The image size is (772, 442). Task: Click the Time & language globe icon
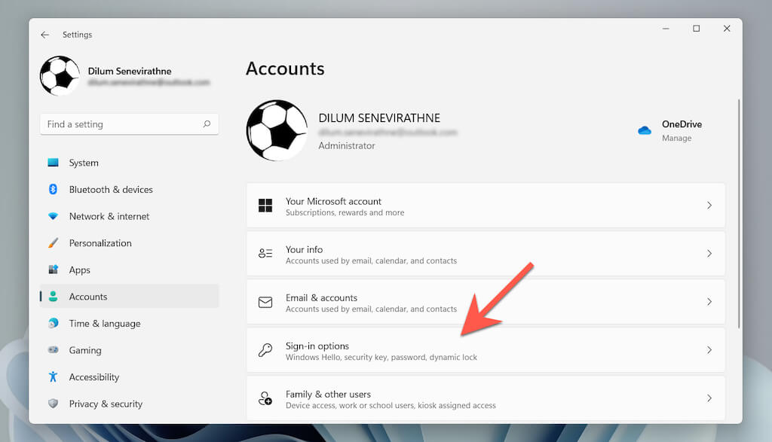point(54,323)
